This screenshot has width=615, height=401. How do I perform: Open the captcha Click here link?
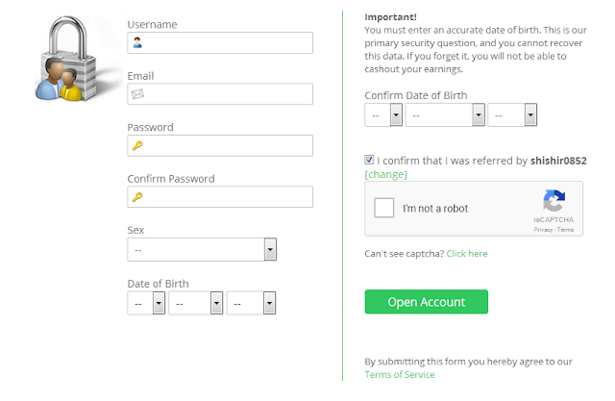[466, 254]
